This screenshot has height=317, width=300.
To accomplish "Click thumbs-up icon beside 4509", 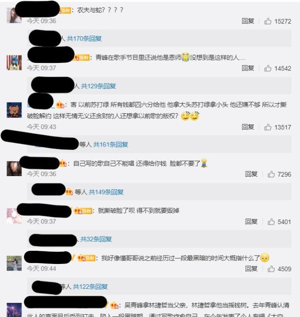I will click(x=271, y=269).
